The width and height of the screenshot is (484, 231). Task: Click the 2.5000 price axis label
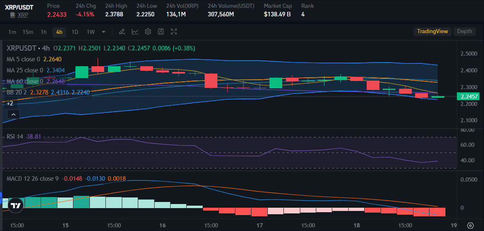point(469,54)
